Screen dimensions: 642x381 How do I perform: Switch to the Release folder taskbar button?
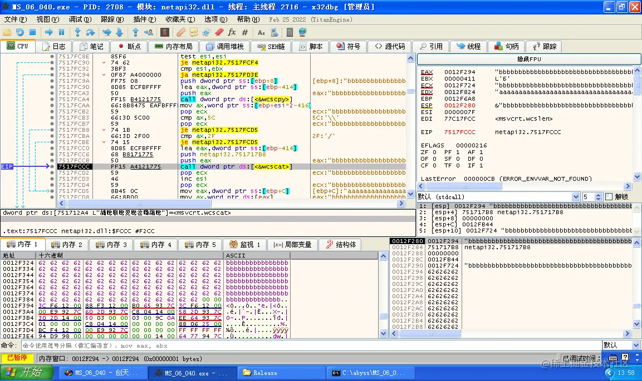click(x=281, y=373)
